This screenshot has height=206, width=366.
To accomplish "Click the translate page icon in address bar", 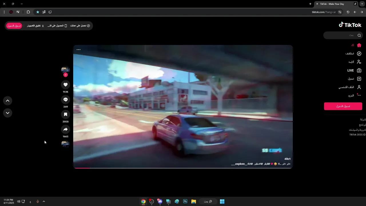I will click(44, 12).
